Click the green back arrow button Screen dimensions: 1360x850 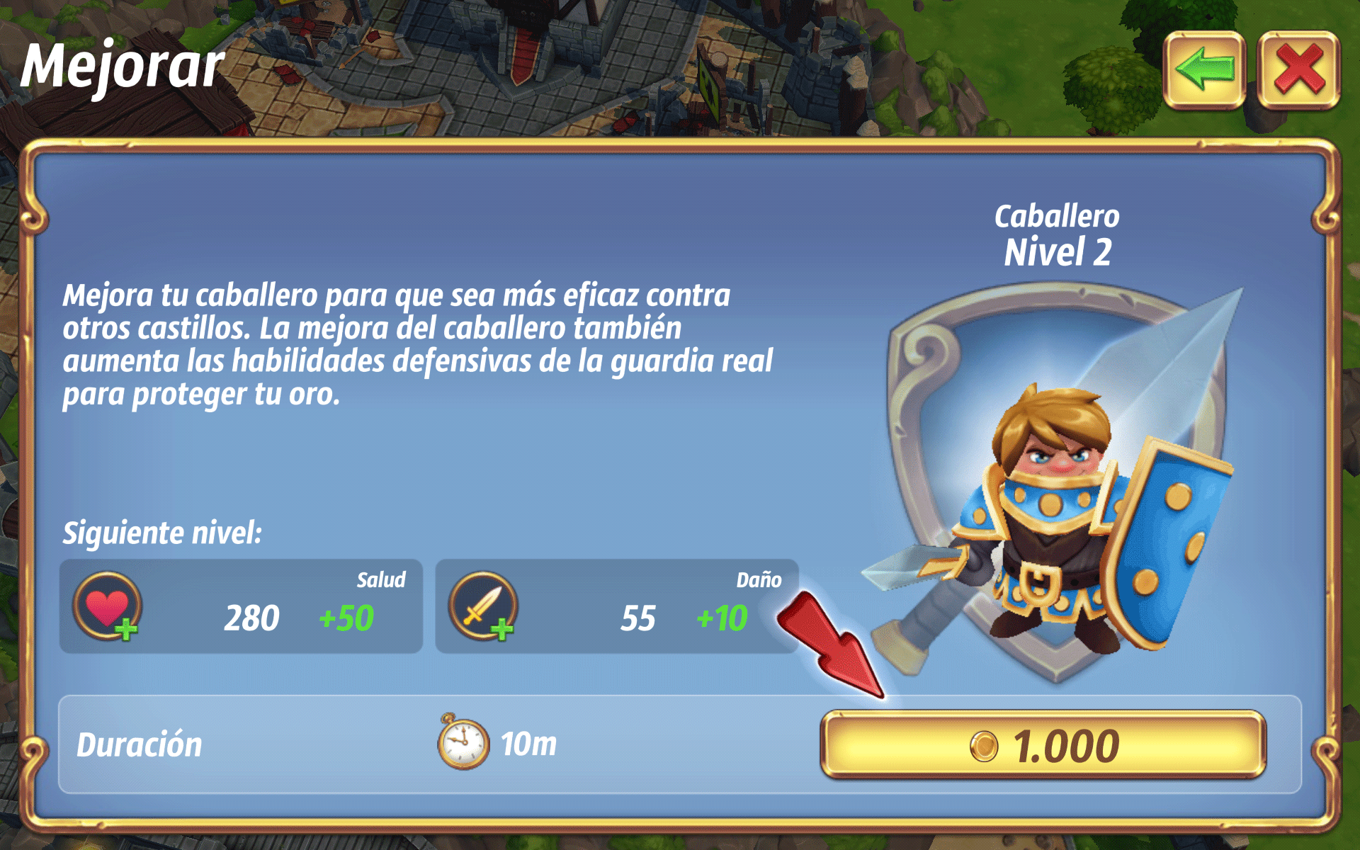[1204, 70]
